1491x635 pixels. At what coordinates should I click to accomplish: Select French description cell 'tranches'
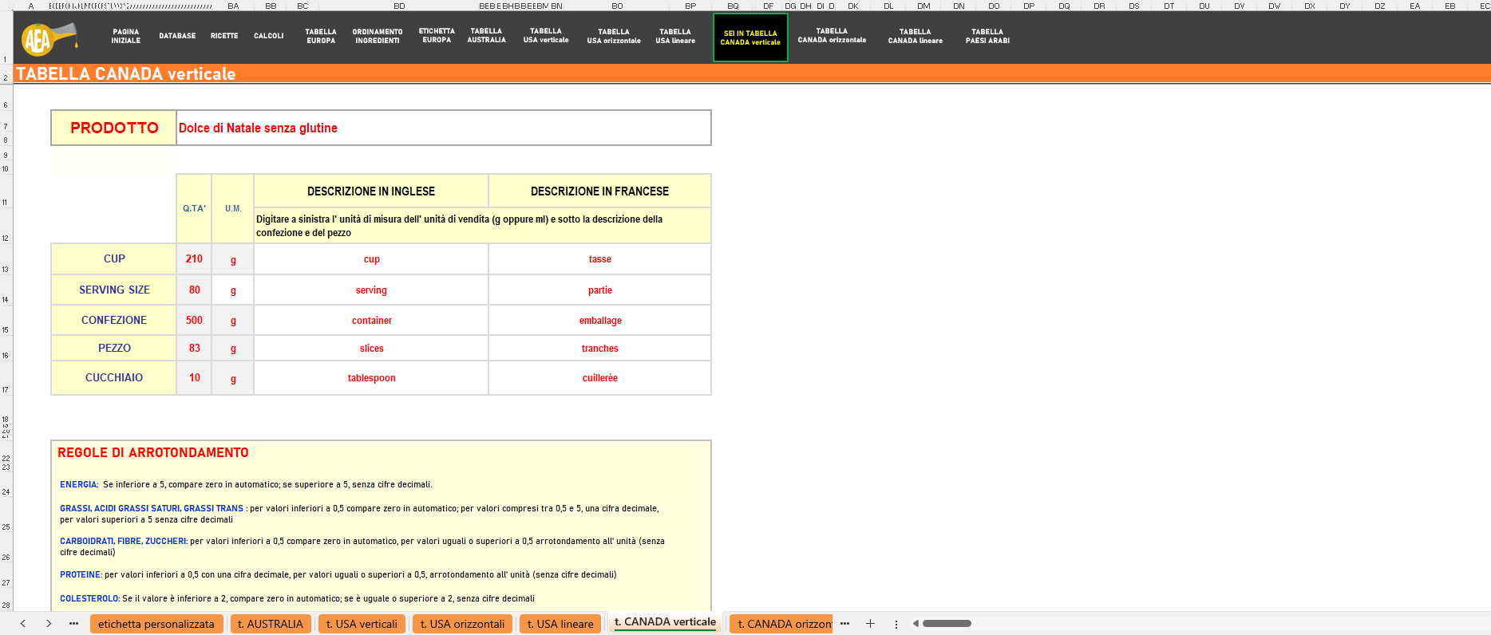click(x=599, y=349)
